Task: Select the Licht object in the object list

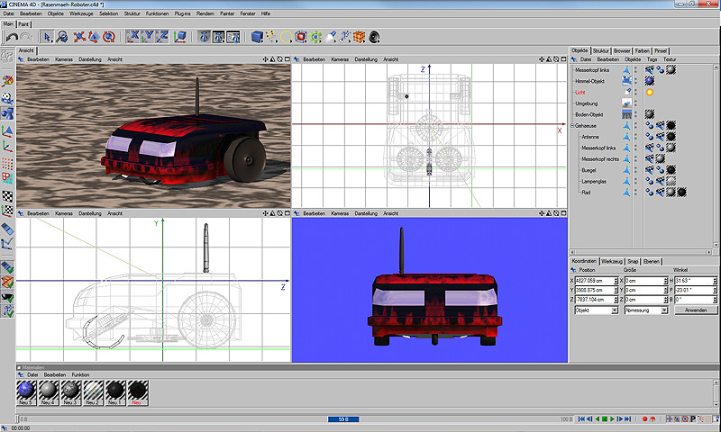Action: tap(582, 92)
